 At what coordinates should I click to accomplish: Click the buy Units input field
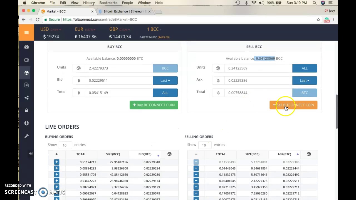click(119, 68)
